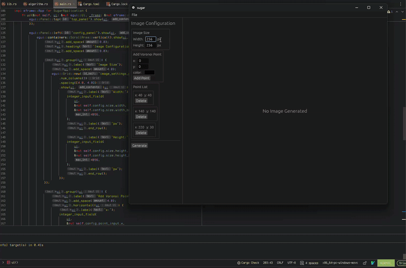Viewport: 406px width, 268px height.
Task: Click the warning indicator at editor top right
Action: [x=390, y=12]
